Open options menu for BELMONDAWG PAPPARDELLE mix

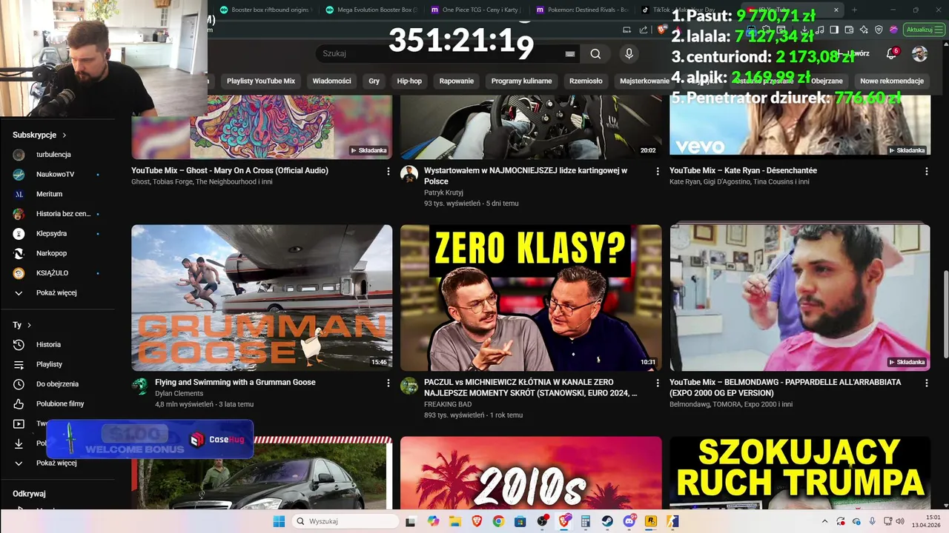click(x=926, y=383)
